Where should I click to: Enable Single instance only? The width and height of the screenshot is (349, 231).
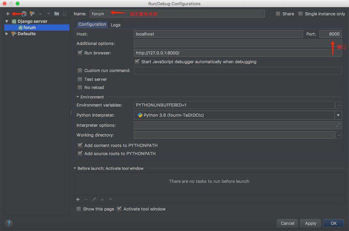300,14
